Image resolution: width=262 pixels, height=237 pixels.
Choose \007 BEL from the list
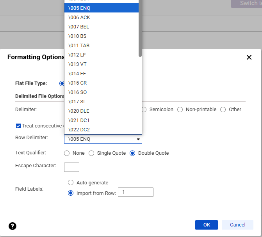(x=102, y=27)
